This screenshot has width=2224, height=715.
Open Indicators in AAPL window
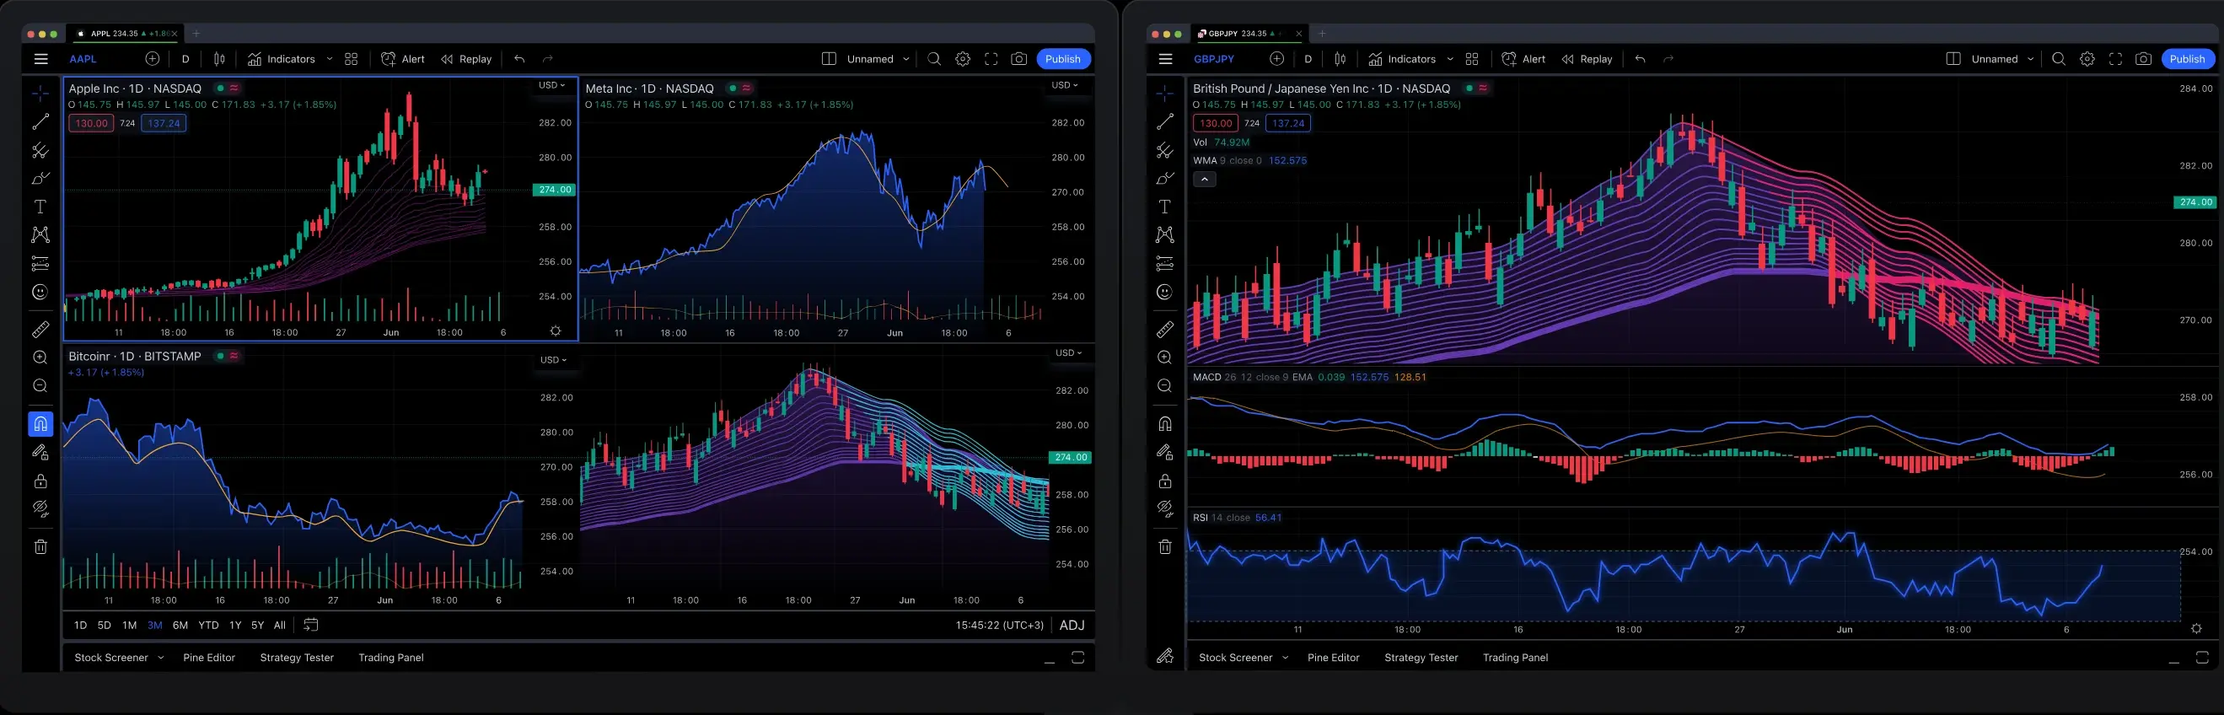coord(282,59)
